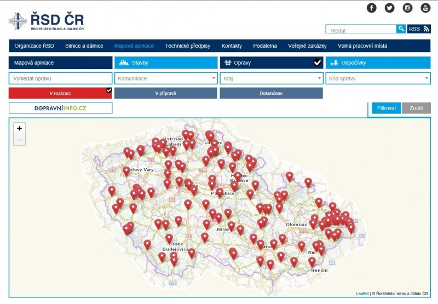Open Volná pracovní místa menu item
Image resolution: width=438 pixels, height=304 pixels.
pyautogui.click(x=362, y=46)
